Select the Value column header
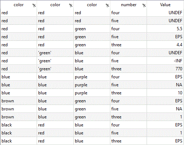Image resolution: width=184 pixels, height=145 pixels. coord(165,5)
